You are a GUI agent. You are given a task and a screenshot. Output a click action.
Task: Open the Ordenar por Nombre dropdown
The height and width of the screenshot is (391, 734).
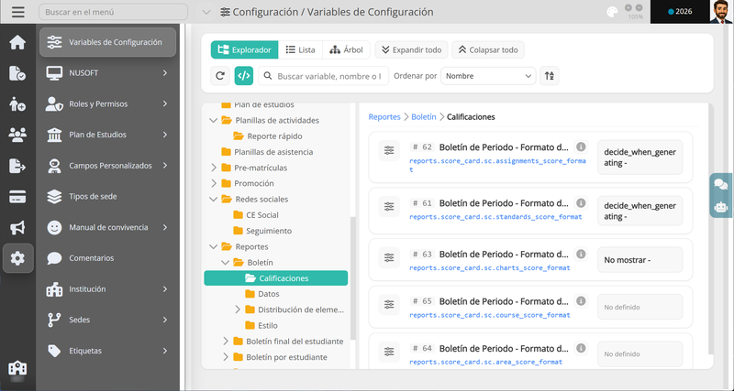488,76
